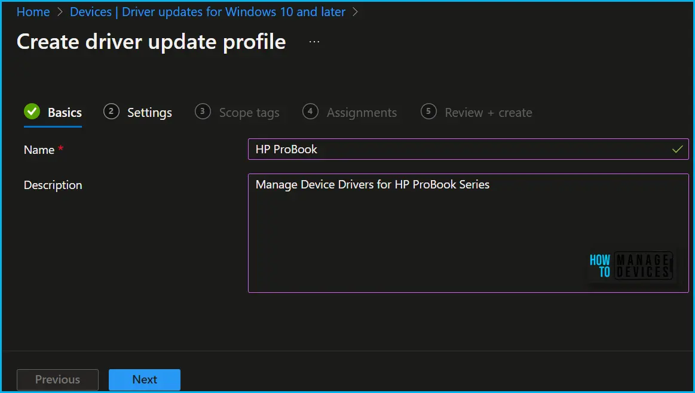Click the Next button
The image size is (695, 393).
click(x=145, y=379)
